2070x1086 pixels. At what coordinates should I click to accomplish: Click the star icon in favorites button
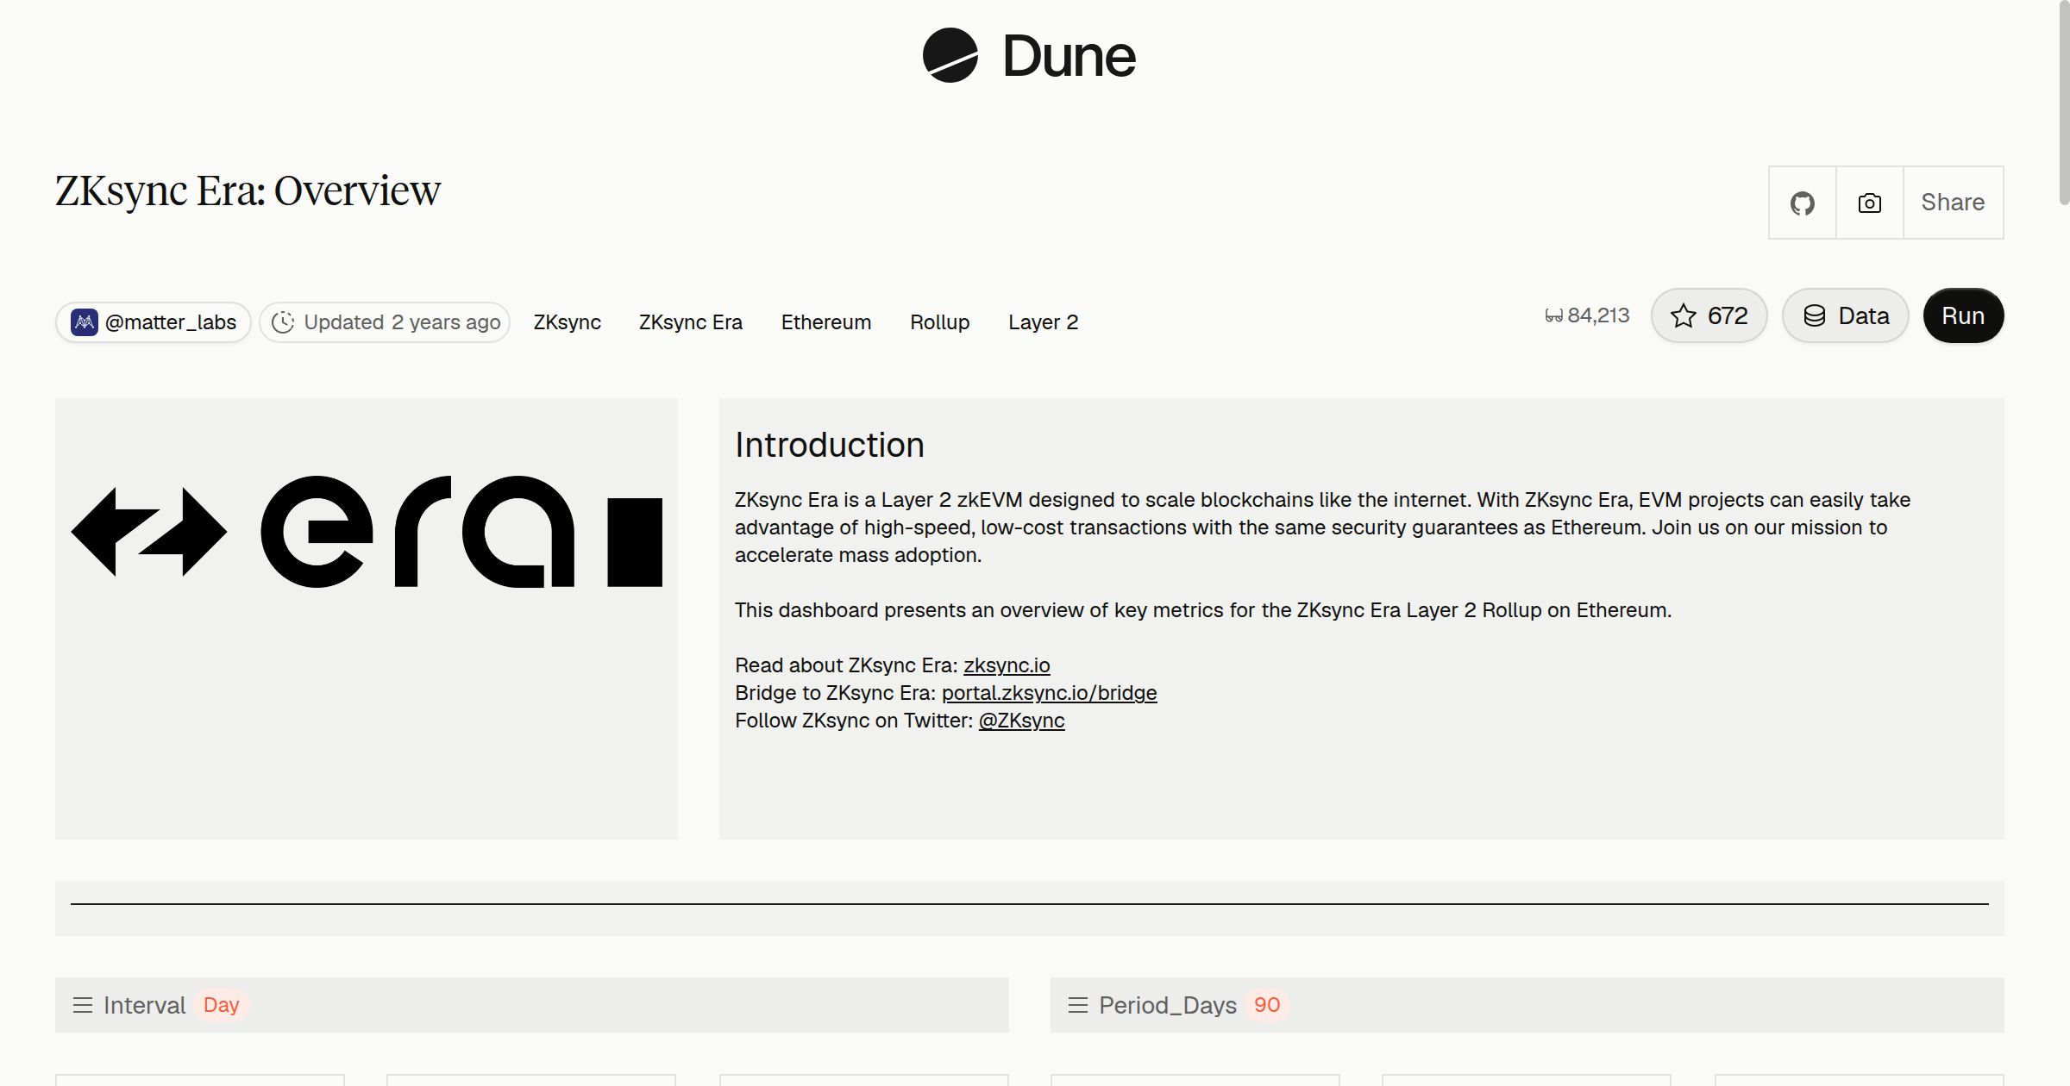[1684, 315]
